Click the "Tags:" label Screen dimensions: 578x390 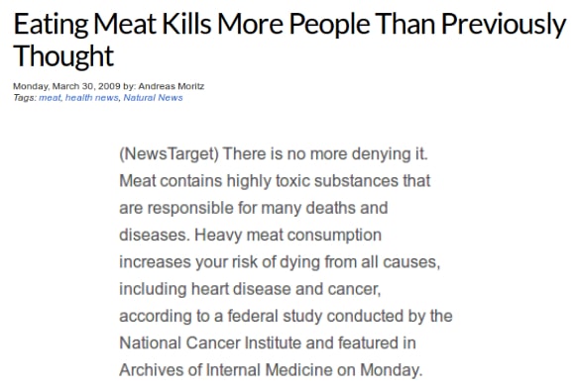(x=25, y=98)
